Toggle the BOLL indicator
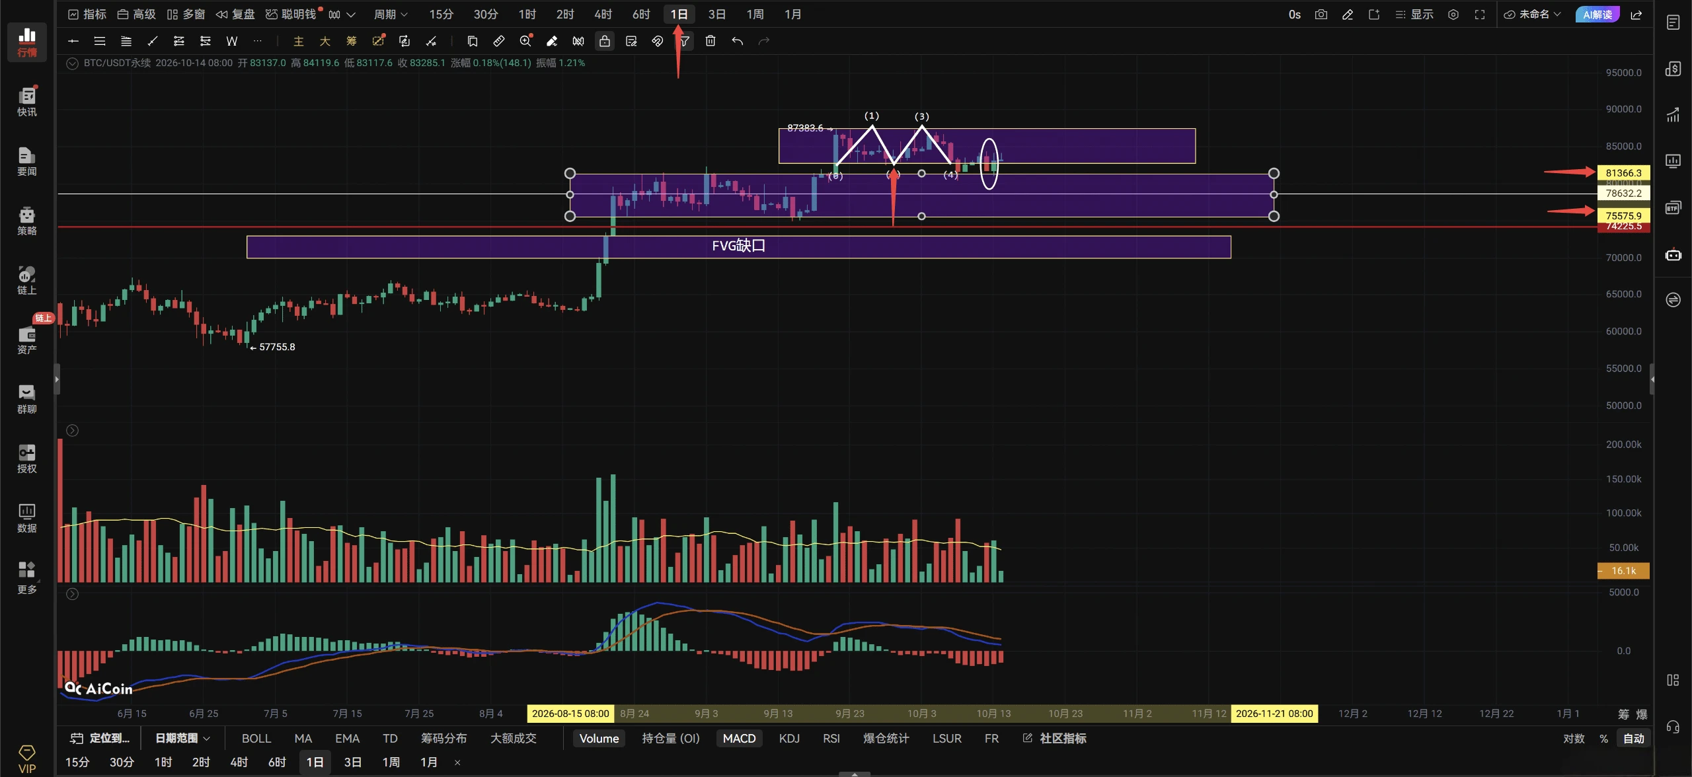 click(x=256, y=738)
